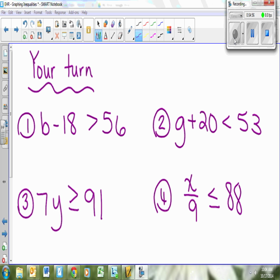Select the Eraser tool

(x=120, y=35)
